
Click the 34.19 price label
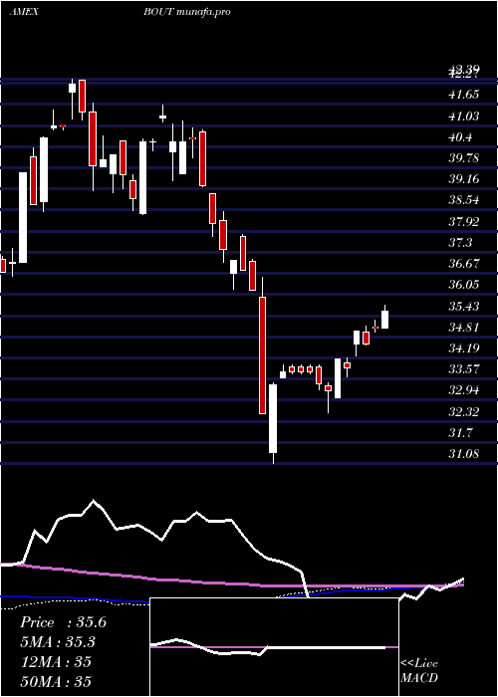click(x=464, y=348)
